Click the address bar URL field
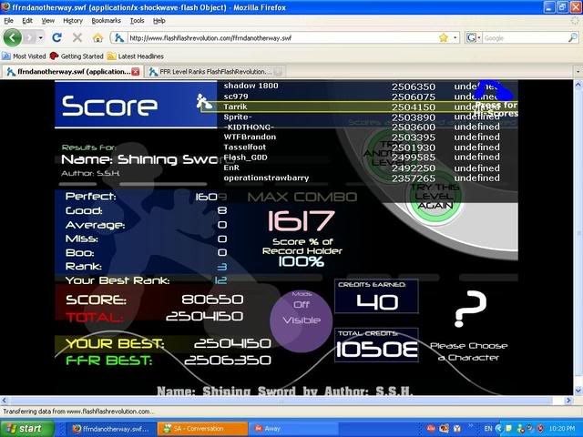The height and width of the screenshot is (437, 583). pyautogui.click(x=273, y=38)
